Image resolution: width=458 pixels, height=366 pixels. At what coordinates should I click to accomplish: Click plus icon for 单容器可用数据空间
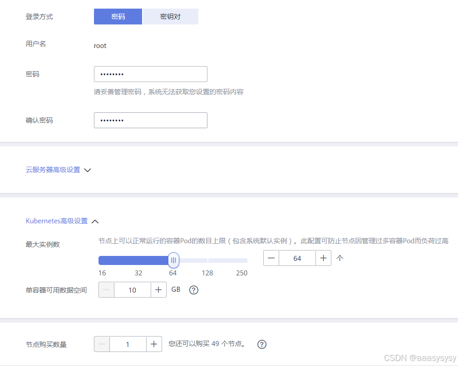[158, 289]
